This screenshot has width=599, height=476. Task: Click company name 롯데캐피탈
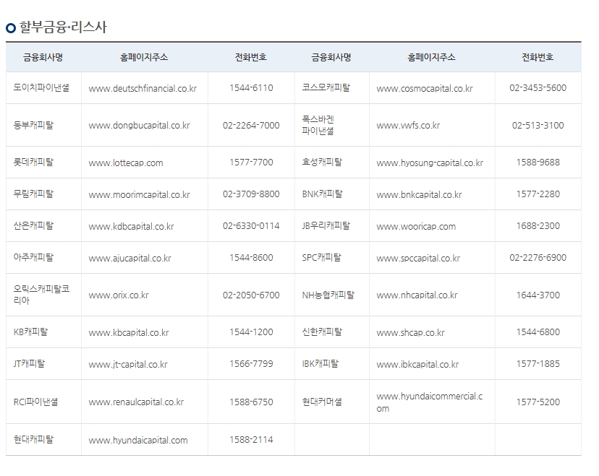33,162
